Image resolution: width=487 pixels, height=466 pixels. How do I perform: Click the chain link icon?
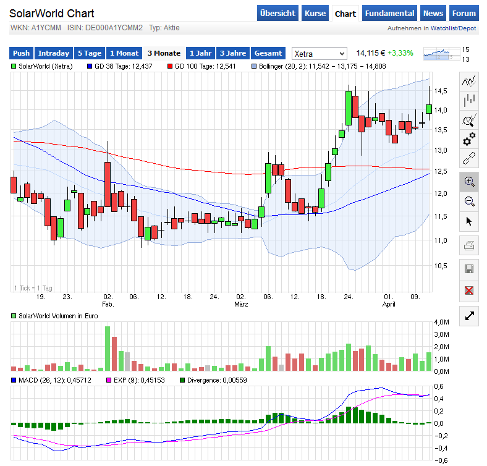(x=468, y=158)
